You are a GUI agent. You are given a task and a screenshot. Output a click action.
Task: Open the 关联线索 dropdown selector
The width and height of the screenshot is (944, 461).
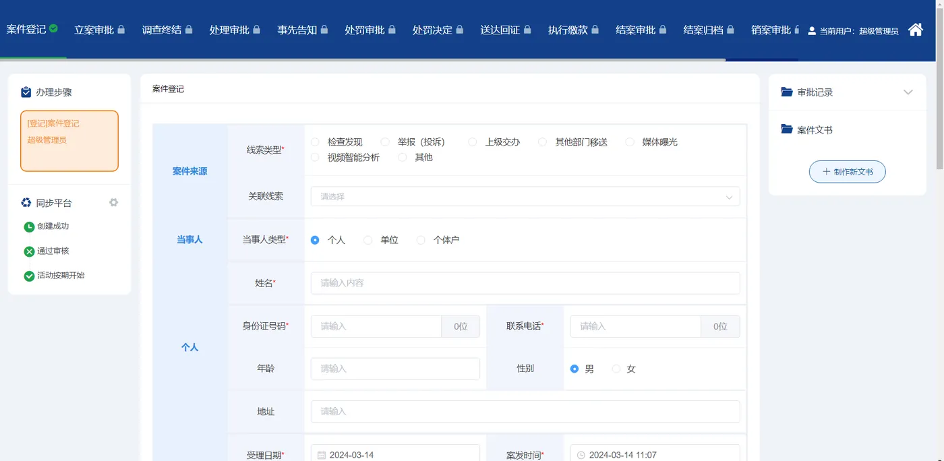pos(523,197)
